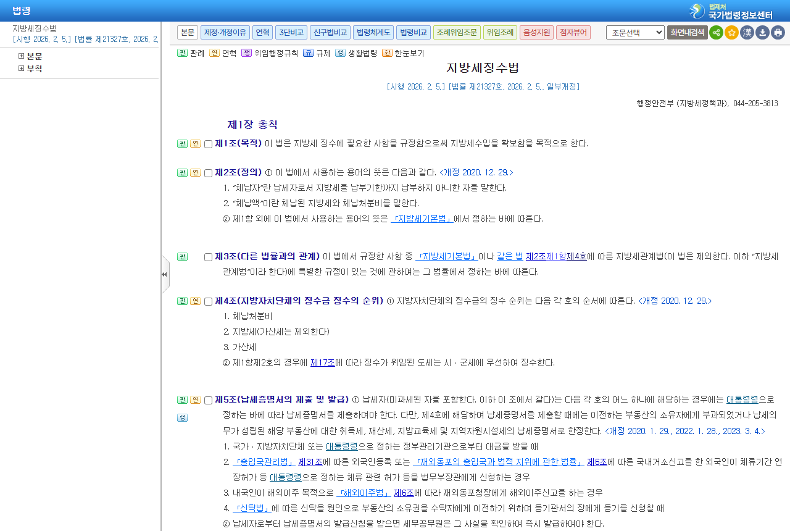
Task: Open the 「해외이주법」 link
Action: pos(364,492)
